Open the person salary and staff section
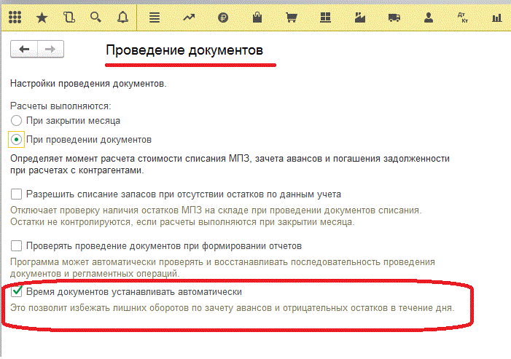This screenshot has width=511, height=359. pyautogui.click(x=429, y=17)
